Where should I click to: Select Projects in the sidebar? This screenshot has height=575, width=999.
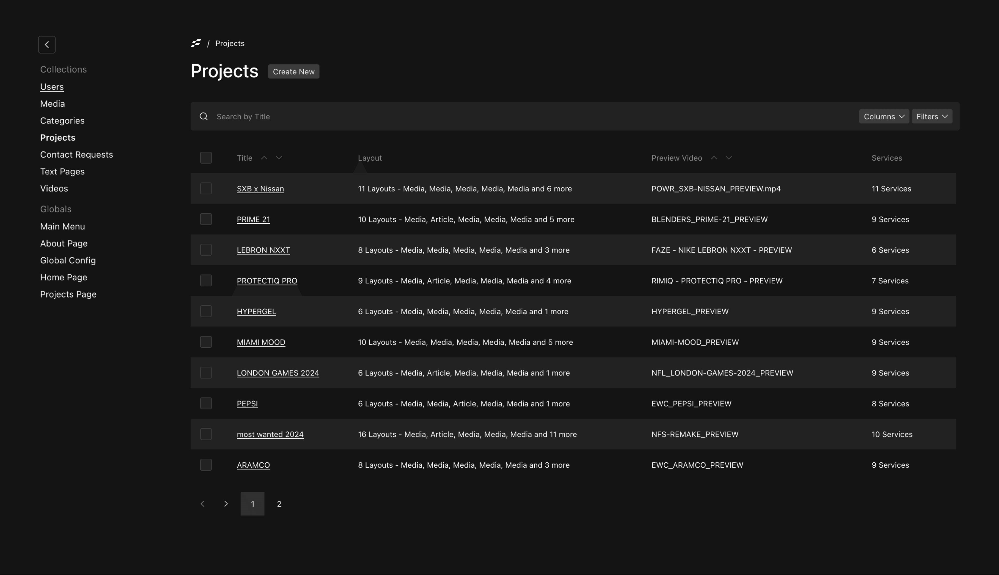(58, 138)
